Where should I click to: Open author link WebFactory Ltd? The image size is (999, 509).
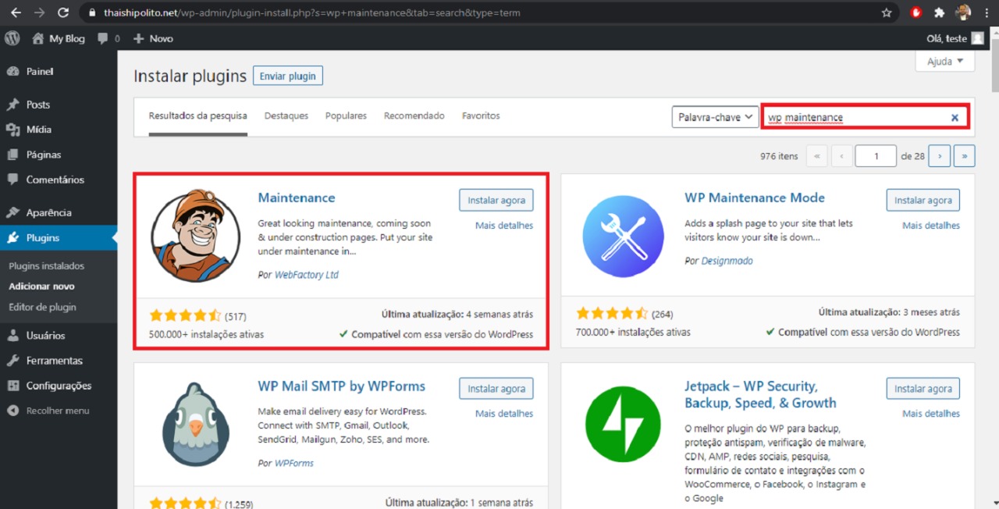(307, 275)
